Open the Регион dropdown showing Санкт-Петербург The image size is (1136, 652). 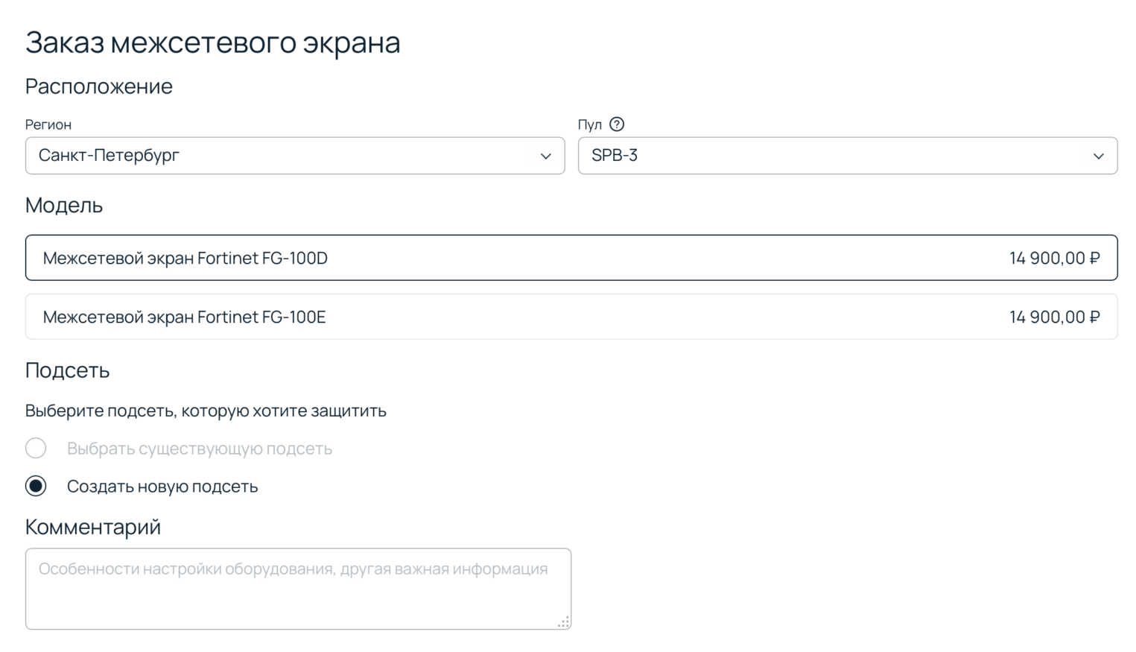pos(295,156)
